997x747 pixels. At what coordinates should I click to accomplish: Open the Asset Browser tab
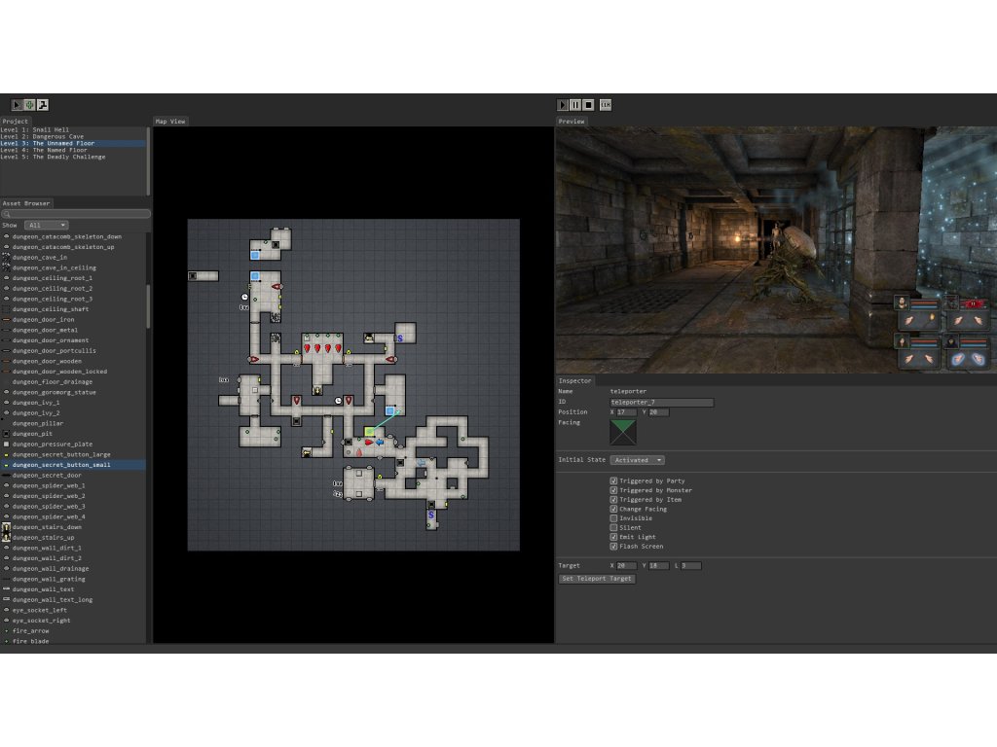(x=25, y=203)
